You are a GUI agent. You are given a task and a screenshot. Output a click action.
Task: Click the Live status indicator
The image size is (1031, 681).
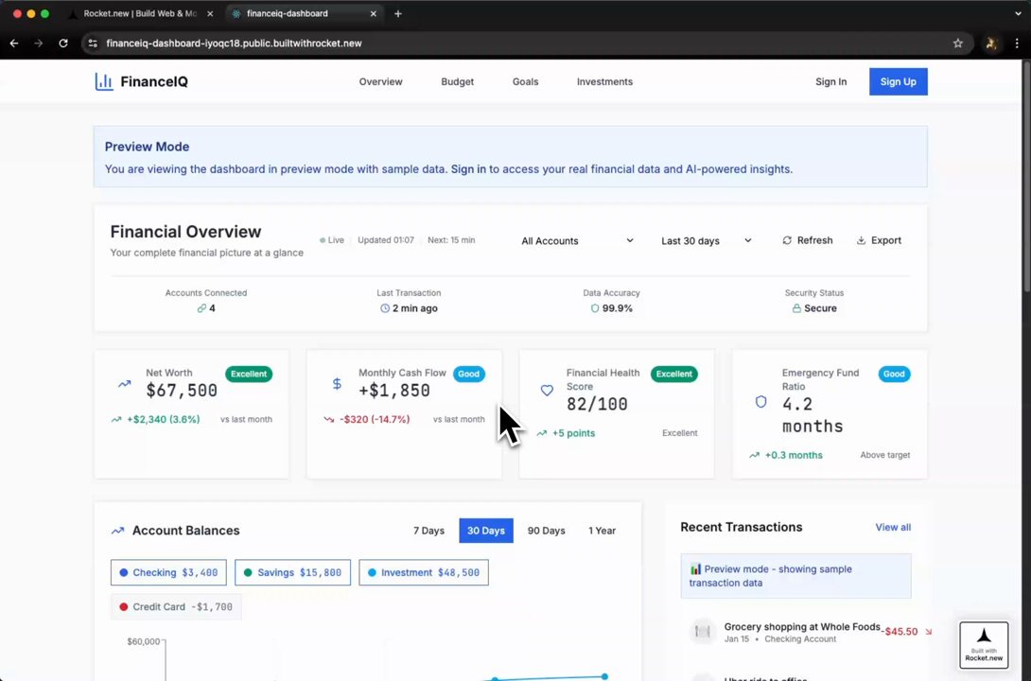[x=332, y=240]
